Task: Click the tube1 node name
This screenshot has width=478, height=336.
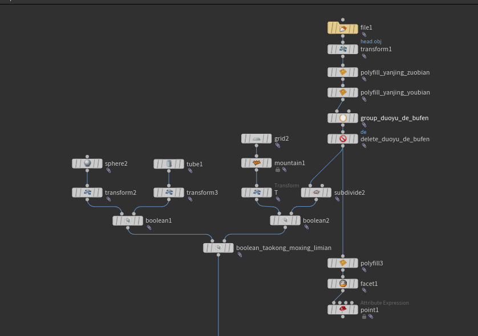Action: [x=195, y=164]
